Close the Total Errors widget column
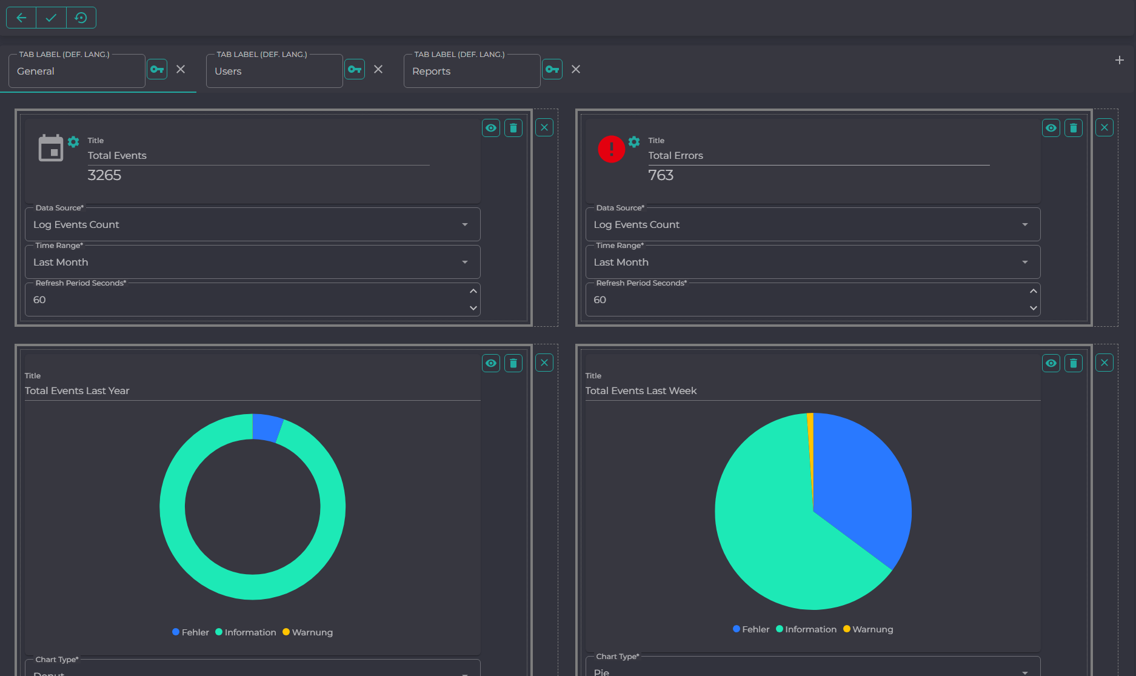The width and height of the screenshot is (1136, 676). coord(1104,127)
